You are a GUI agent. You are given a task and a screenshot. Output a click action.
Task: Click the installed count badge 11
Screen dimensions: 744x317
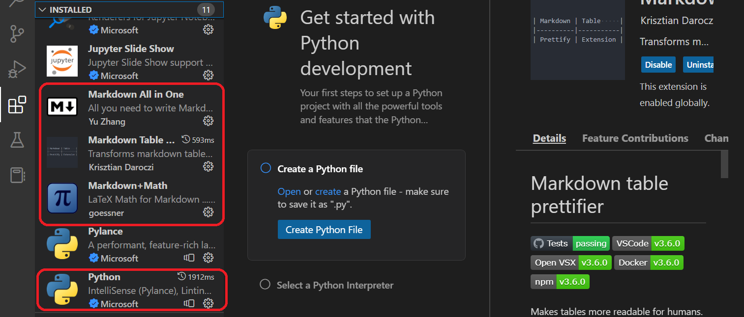(206, 10)
